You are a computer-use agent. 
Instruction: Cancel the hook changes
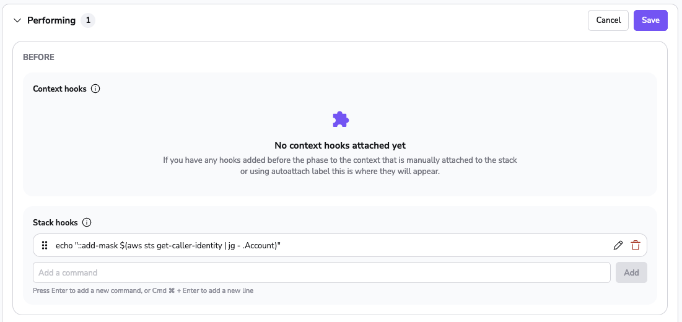pos(608,20)
